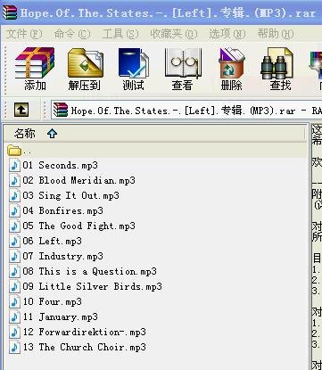
Task: Click audio icon of 01 Seconds.mp3
Action: coord(14,165)
